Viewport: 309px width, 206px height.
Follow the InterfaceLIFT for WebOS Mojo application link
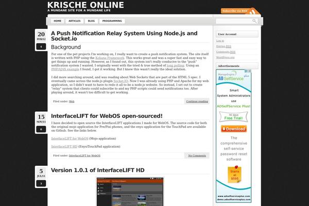point(70,139)
